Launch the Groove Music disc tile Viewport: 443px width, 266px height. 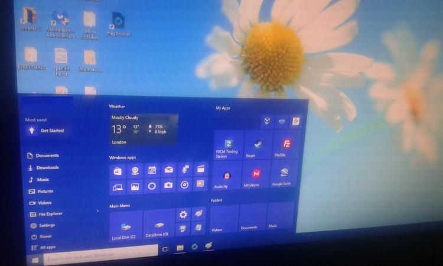184,185
